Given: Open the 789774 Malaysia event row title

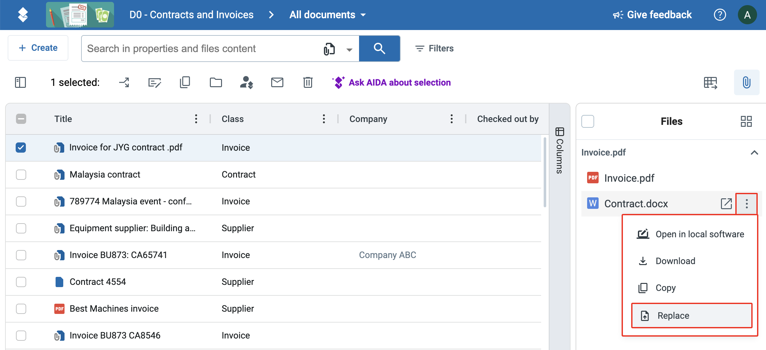Looking at the screenshot, I should 130,202.
